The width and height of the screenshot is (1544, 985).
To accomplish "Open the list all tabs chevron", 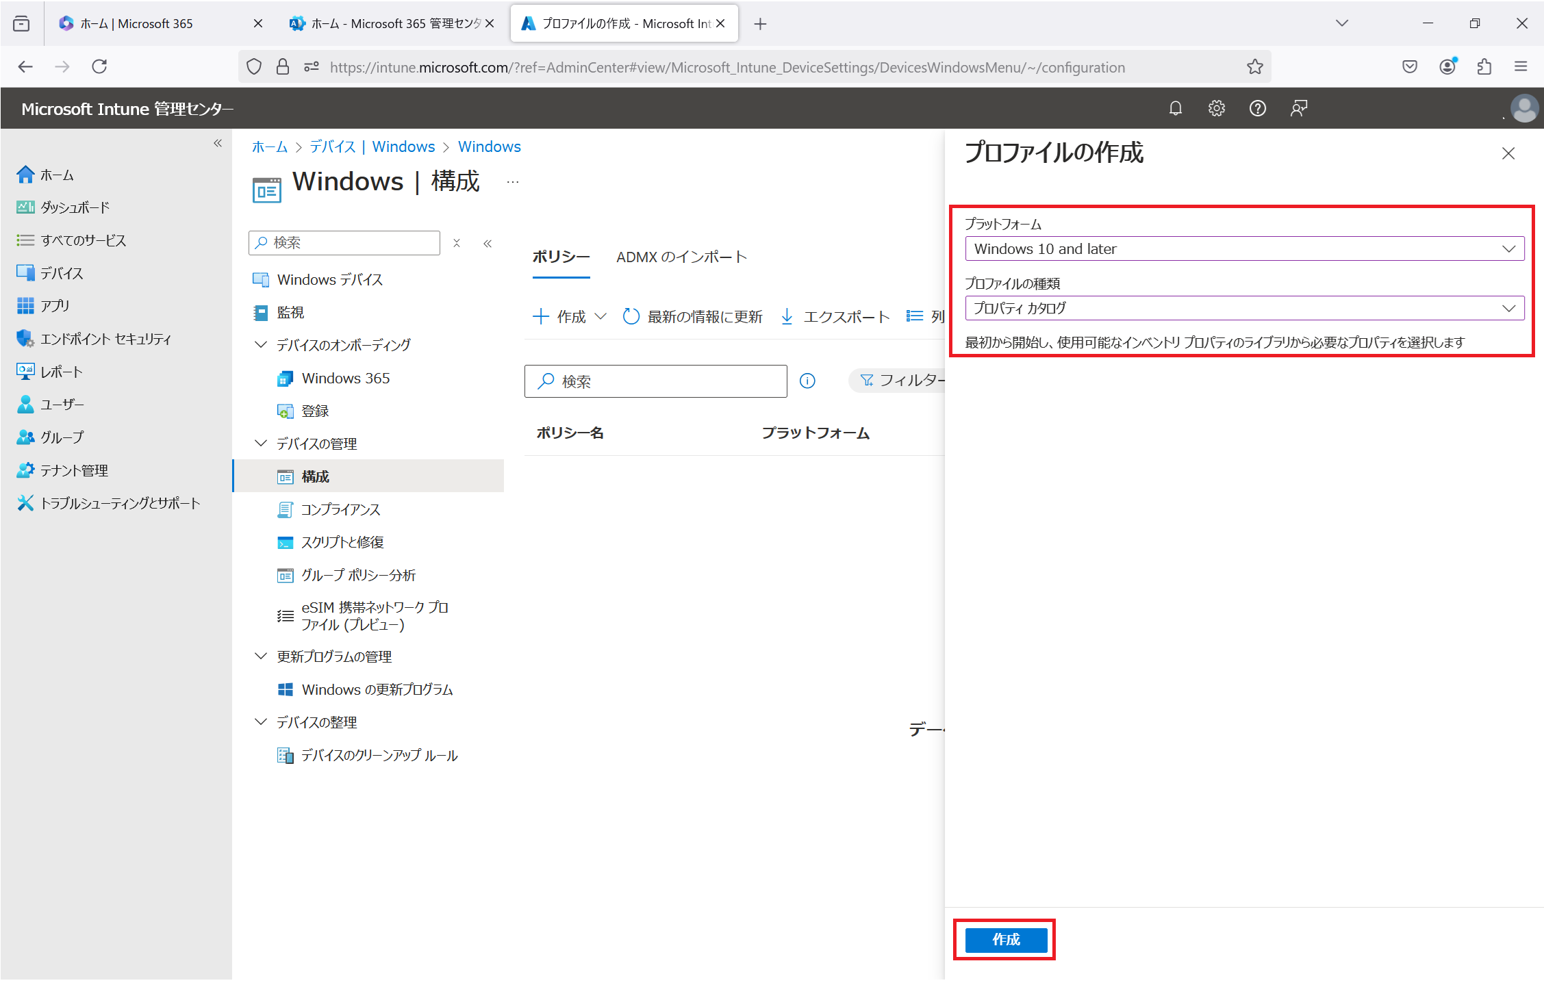I will (x=1341, y=23).
